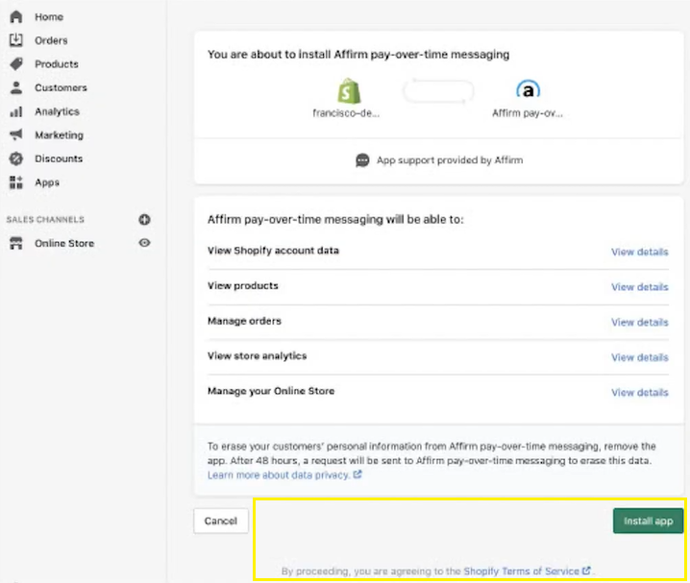The width and height of the screenshot is (690, 583).
Task: Add a sales channel with plus icon
Action: [144, 220]
